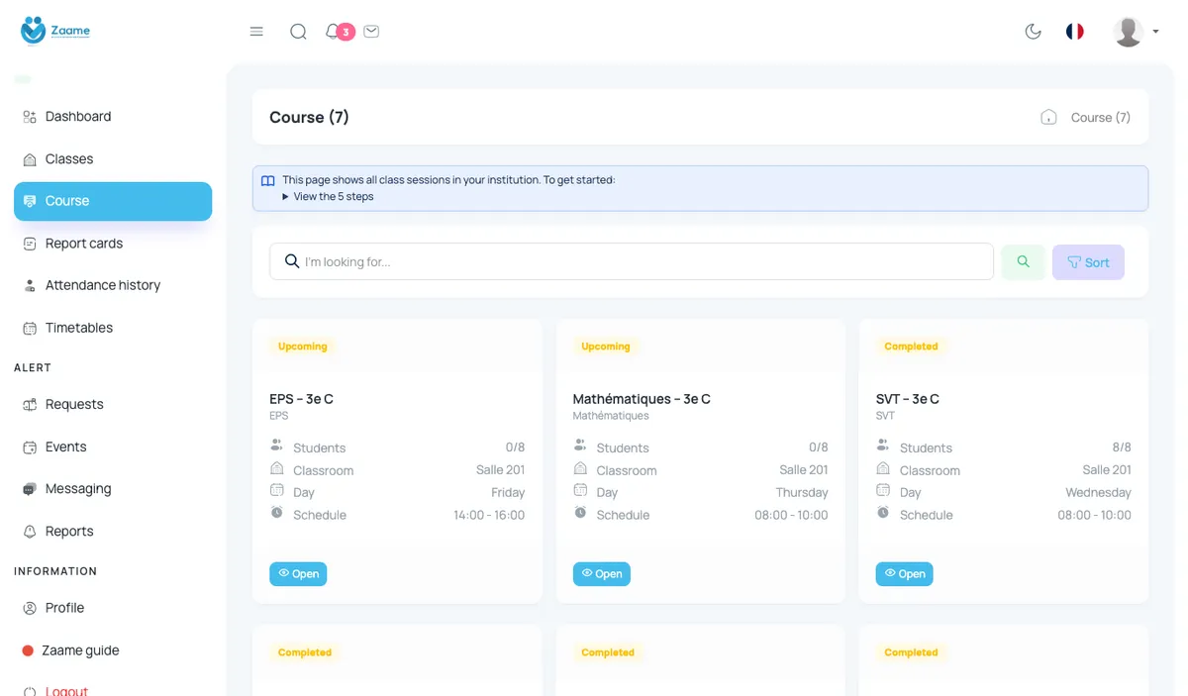The image size is (1188, 696).
Task: Open the top bar search icon
Action: 298,32
